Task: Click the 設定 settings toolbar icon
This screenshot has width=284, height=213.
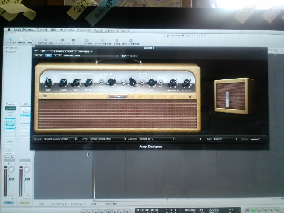Action: pos(30,41)
